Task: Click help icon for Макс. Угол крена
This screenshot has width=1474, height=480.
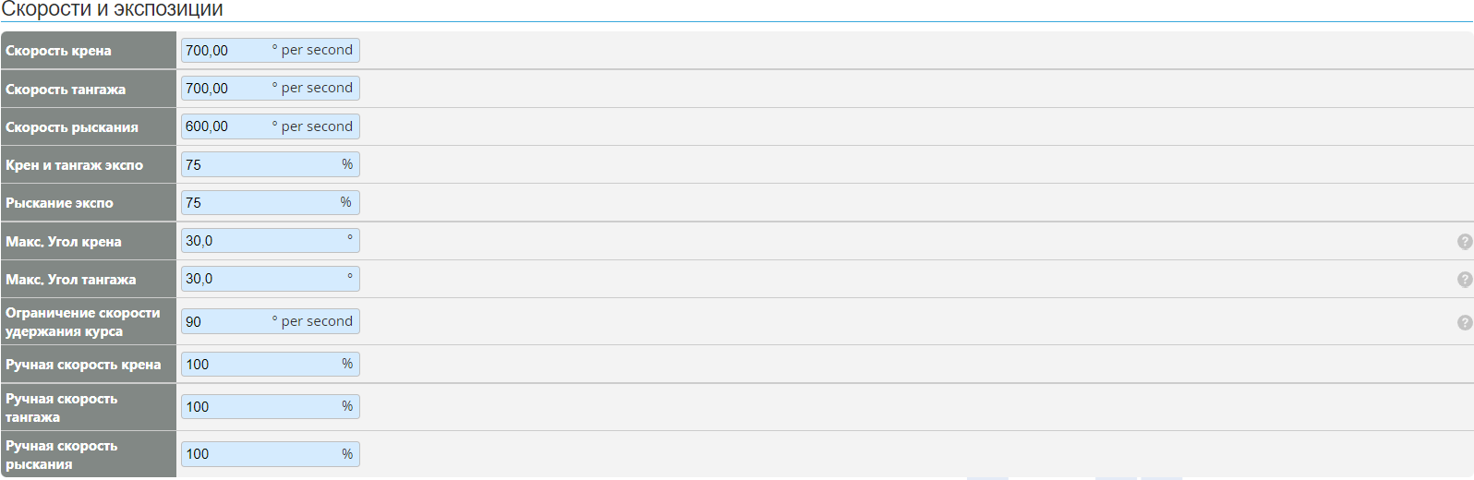Action: coord(1464,242)
